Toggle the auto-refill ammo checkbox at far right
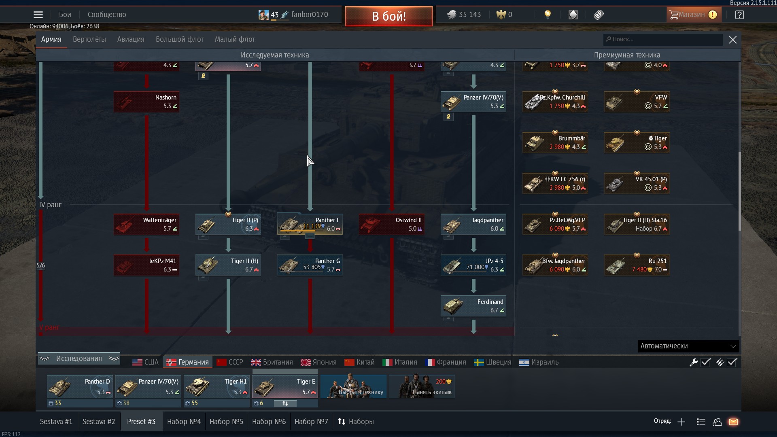Image resolution: width=777 pixels, height=437 pixels. pos(732,363)
